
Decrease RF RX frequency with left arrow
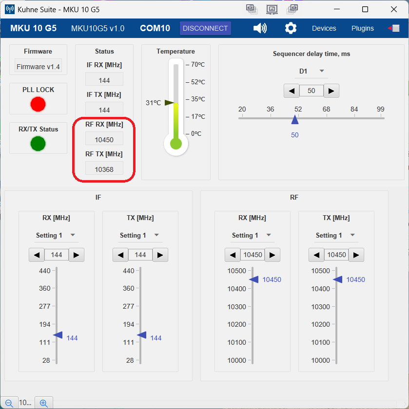[x=233, y=255]
